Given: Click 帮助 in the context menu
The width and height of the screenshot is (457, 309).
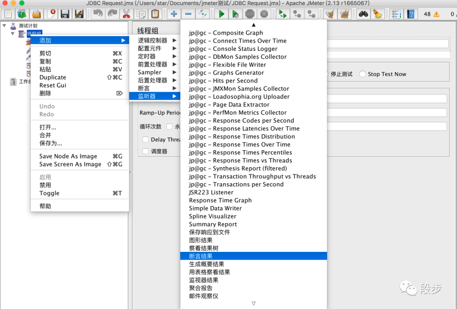Looking at the screenshot, I should (80, 206).
